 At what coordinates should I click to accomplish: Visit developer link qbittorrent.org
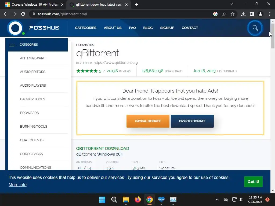tap(115, 63)
